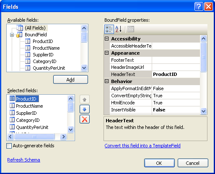Click the FooterText property value field
215x174 pixels.
click(176, 60)
